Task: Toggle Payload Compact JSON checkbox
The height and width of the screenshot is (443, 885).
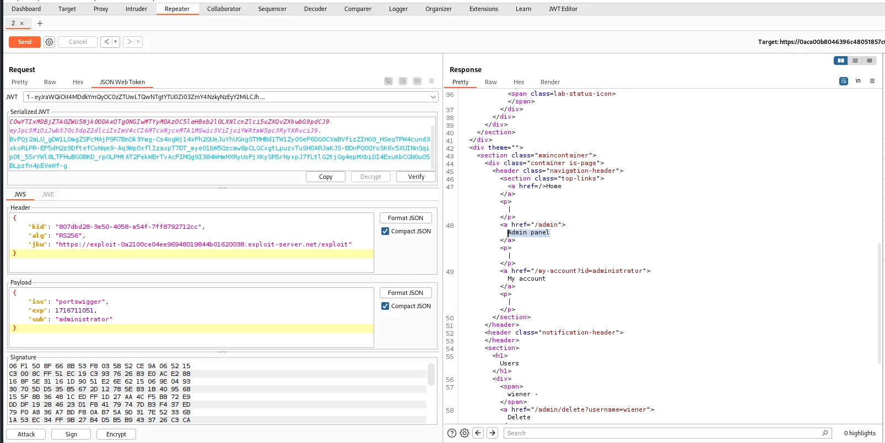Action: (385, 306)
